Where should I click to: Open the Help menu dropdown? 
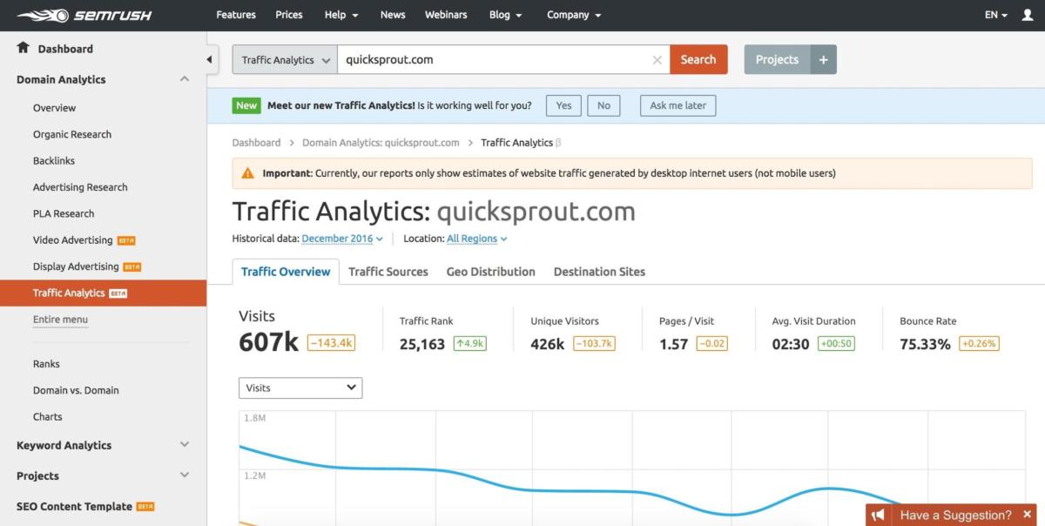(x=340, y=15)
